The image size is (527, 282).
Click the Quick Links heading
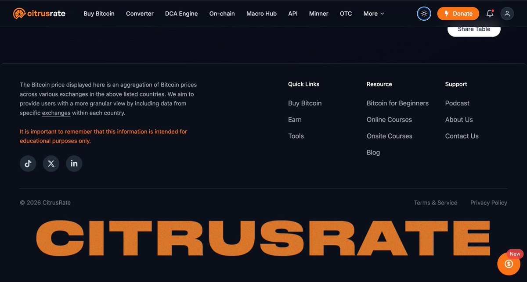pos(303,84)
